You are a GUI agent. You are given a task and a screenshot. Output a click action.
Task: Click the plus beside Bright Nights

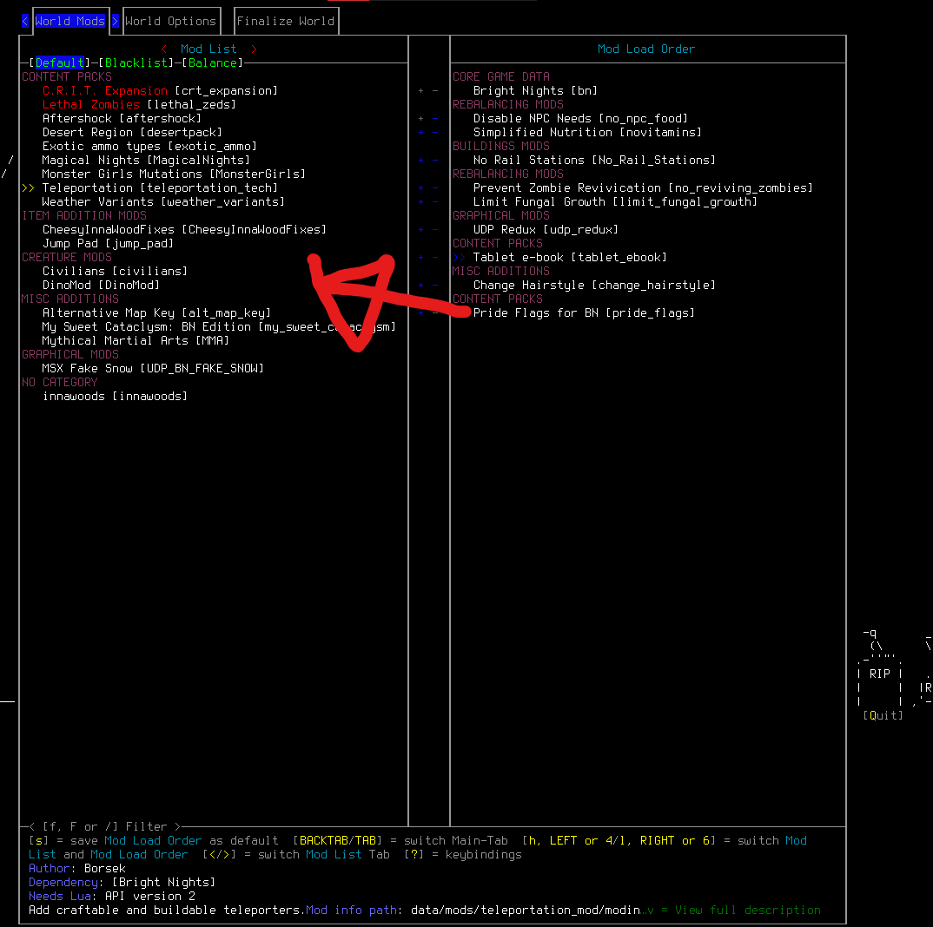(420, 91)
